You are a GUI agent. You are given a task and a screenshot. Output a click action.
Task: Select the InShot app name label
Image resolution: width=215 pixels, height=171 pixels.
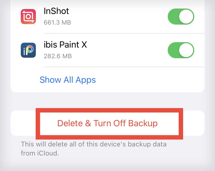pos(56,11)
